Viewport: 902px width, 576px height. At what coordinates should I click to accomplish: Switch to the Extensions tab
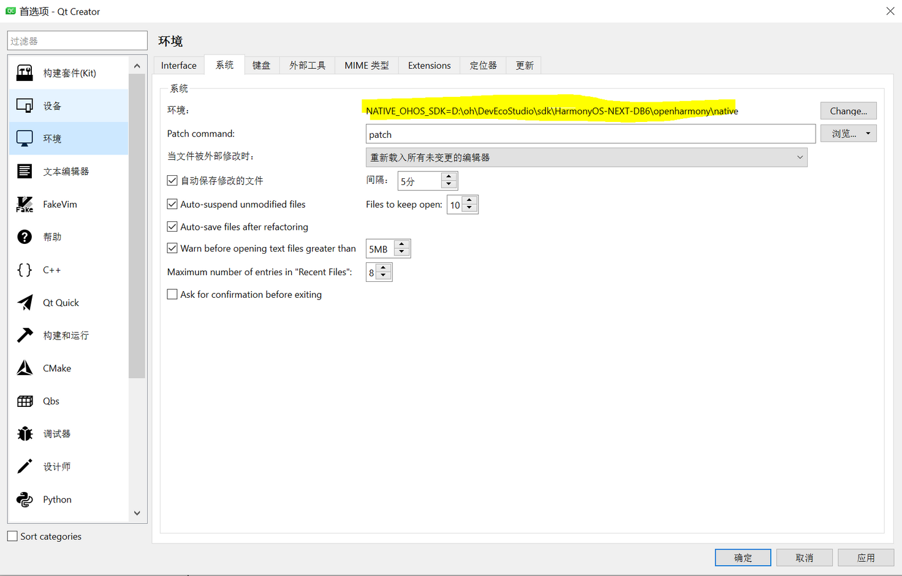pyautogui.click(x=429, y=65)
